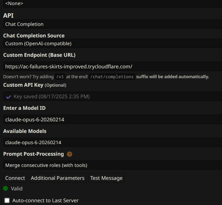
Task: Open Additional Parameters
Action: click(58, 178)
